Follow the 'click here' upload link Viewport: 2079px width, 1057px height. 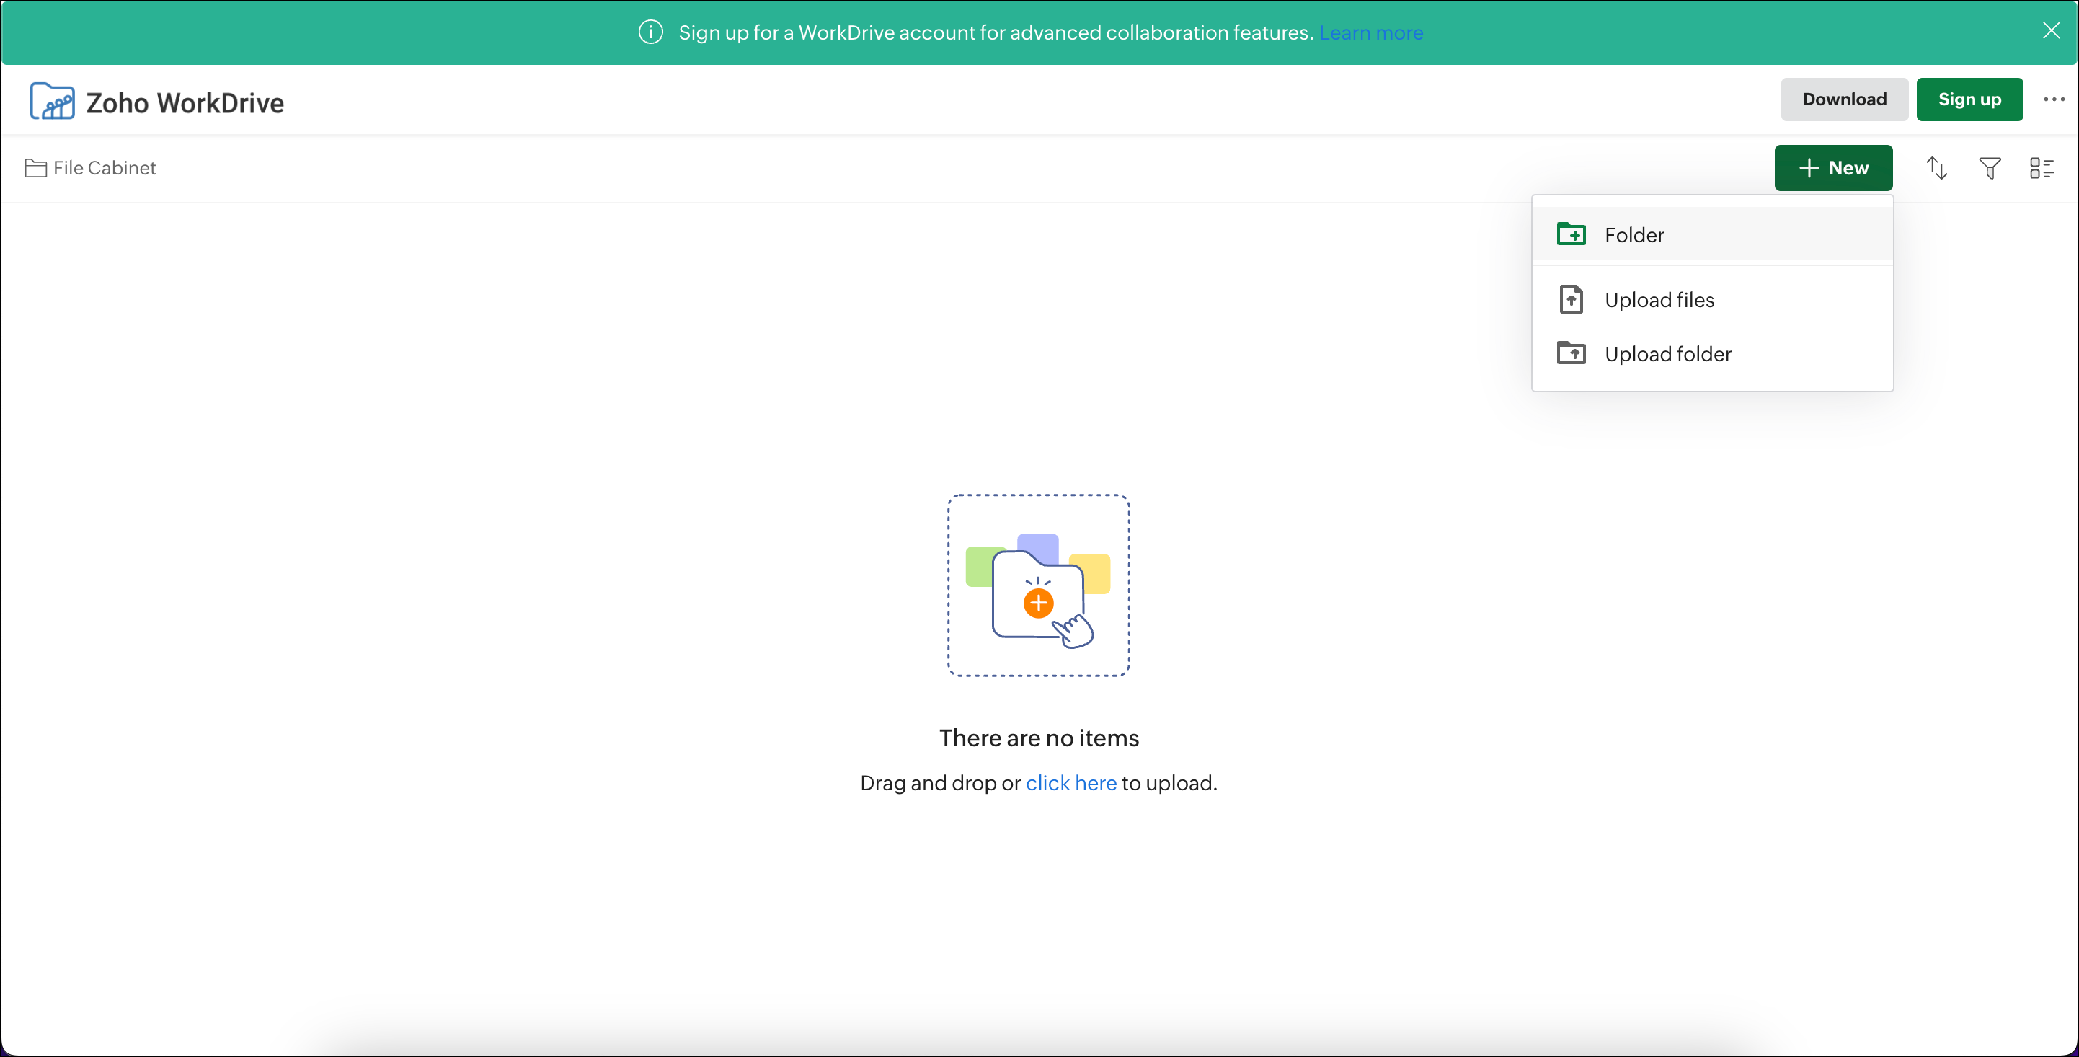[x=1070, y=782]
